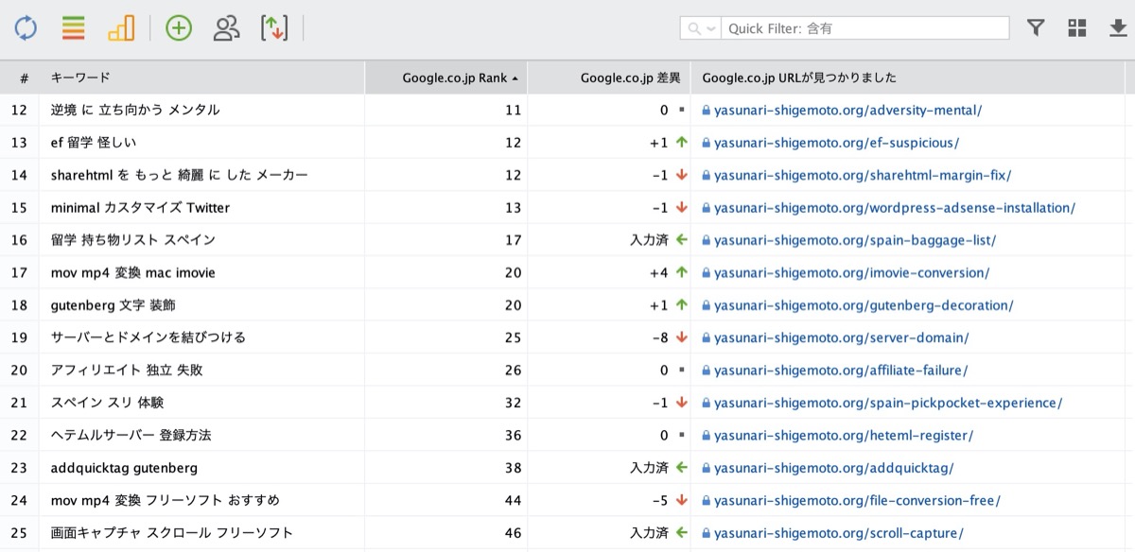Click the blue refresh rankings icon
Image resolution: width=1135 pixels, height=552 pixels.
click(x=26, y=28)
